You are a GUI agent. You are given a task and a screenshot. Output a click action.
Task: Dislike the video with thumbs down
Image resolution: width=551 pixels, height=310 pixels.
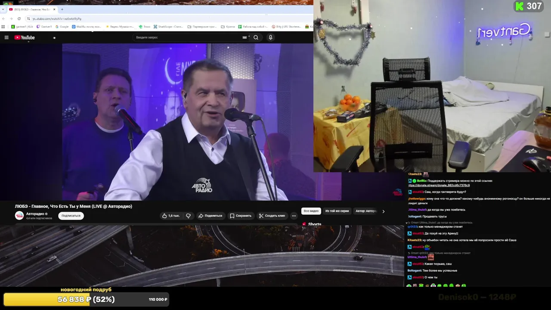point(188,216)
